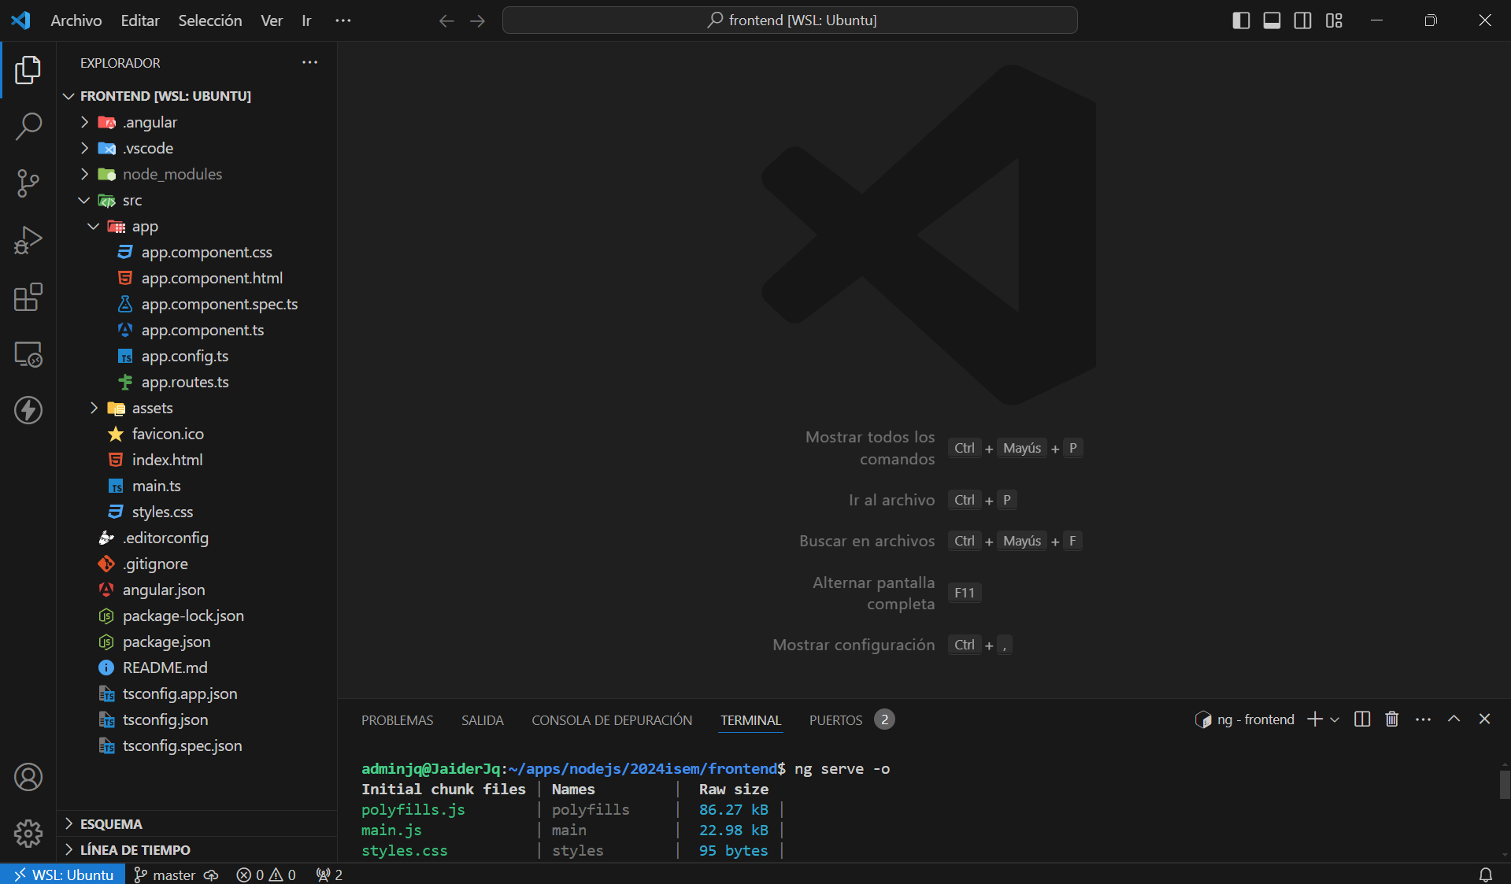Select the TERMINAL tab
Viewport: 1511px width, 884px height.
point(750,720)
